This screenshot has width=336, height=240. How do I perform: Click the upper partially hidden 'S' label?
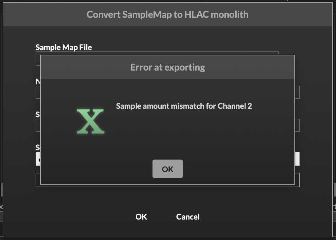click(38, 114)
